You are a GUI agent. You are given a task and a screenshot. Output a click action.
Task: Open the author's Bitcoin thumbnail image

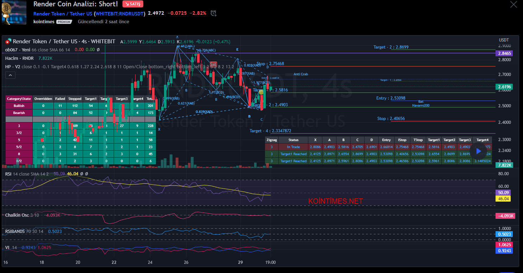point(14,12)
